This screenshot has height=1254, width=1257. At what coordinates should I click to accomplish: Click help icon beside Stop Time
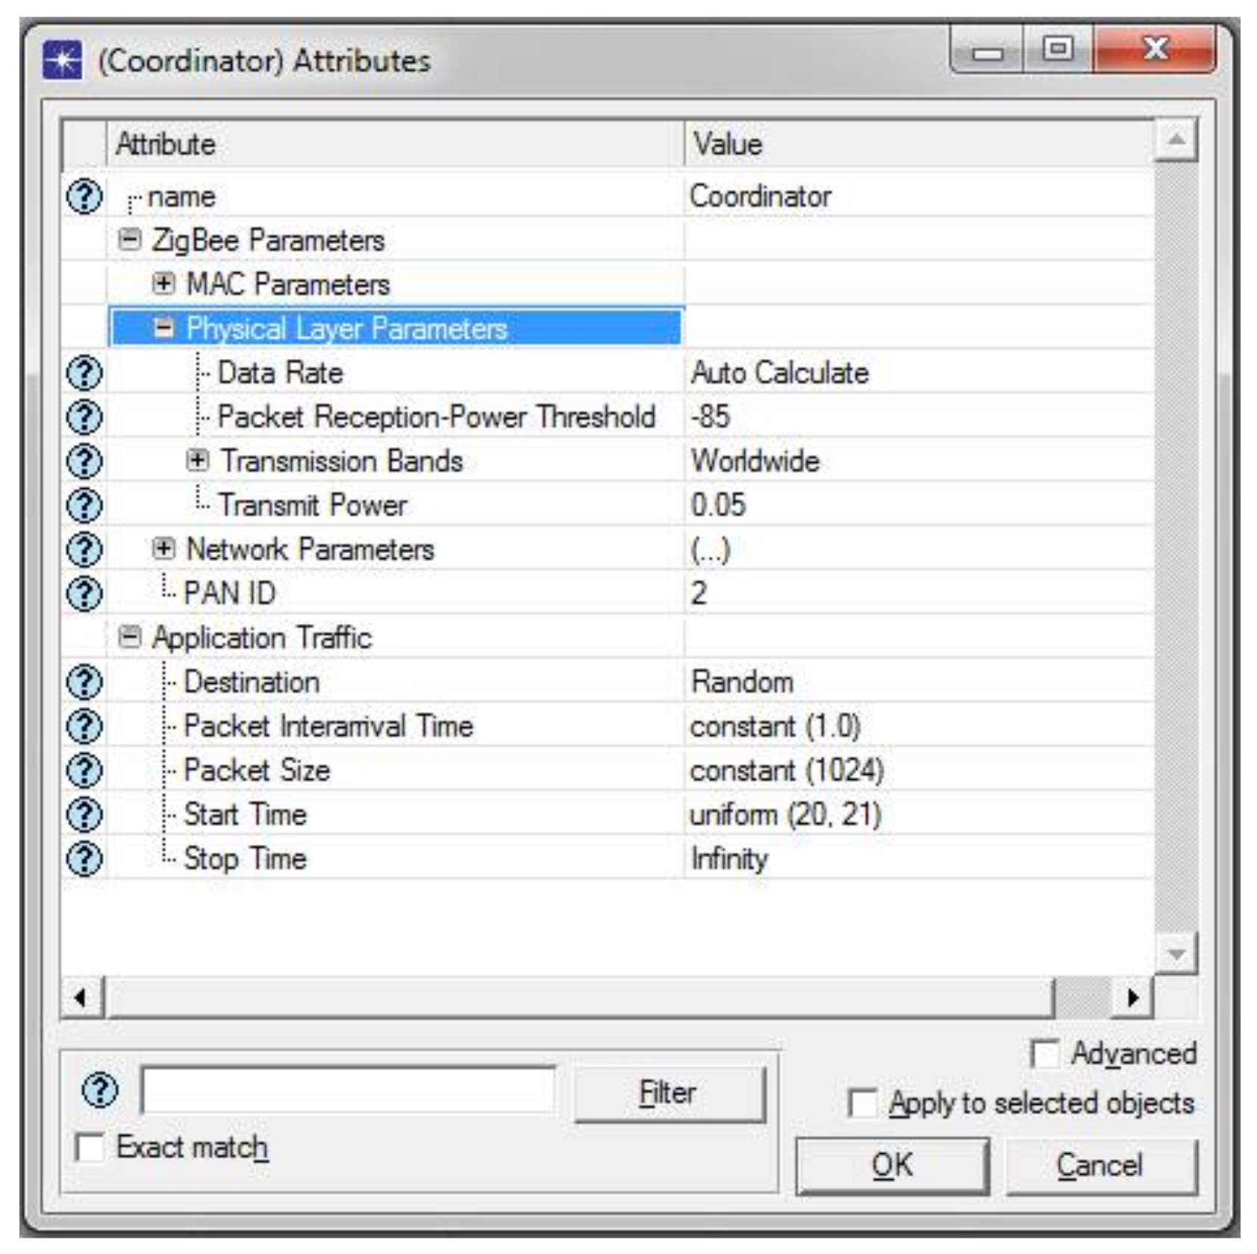click(x=84, y=858)
